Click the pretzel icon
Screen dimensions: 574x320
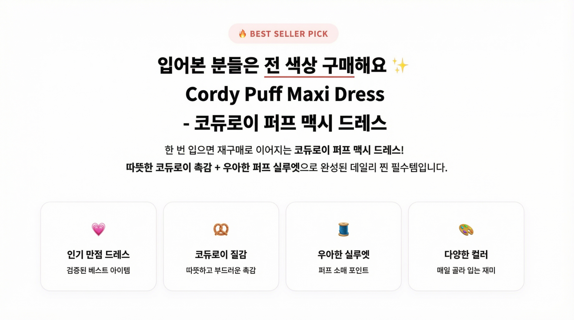pyautogui.click(x=221, y=229)
